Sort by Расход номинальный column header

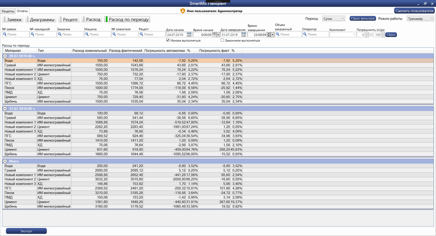pyautogui.click(x=89, y=50)
